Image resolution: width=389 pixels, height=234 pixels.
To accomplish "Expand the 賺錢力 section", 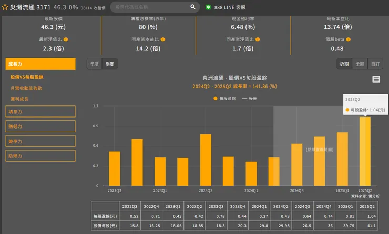I will (x=40, y=126).
